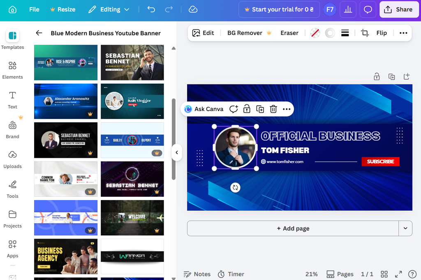Screen dimensions: 421x280
Task: Open the F7 account avatar
Action: click(x=330, y=10)
